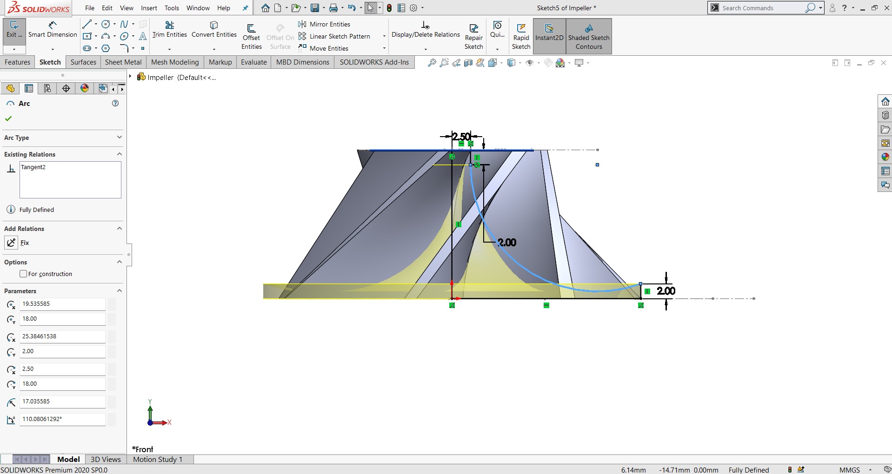Screen dimensions: 892x474
Task: Collapse the Existing Relations section
Action: tap(120, 154)
